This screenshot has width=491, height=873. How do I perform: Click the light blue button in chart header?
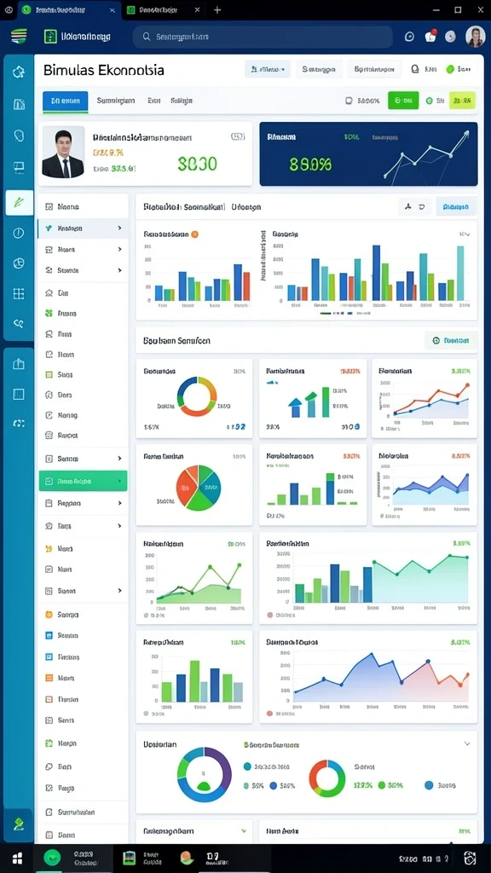coord(456,207)
